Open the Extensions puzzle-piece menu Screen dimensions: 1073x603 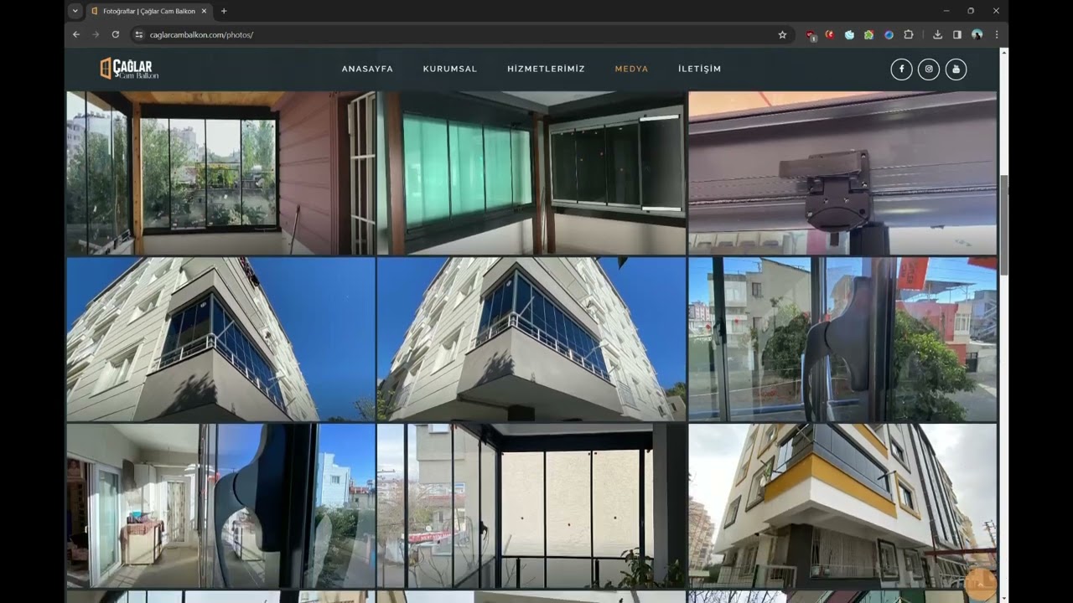click(909, 34)
